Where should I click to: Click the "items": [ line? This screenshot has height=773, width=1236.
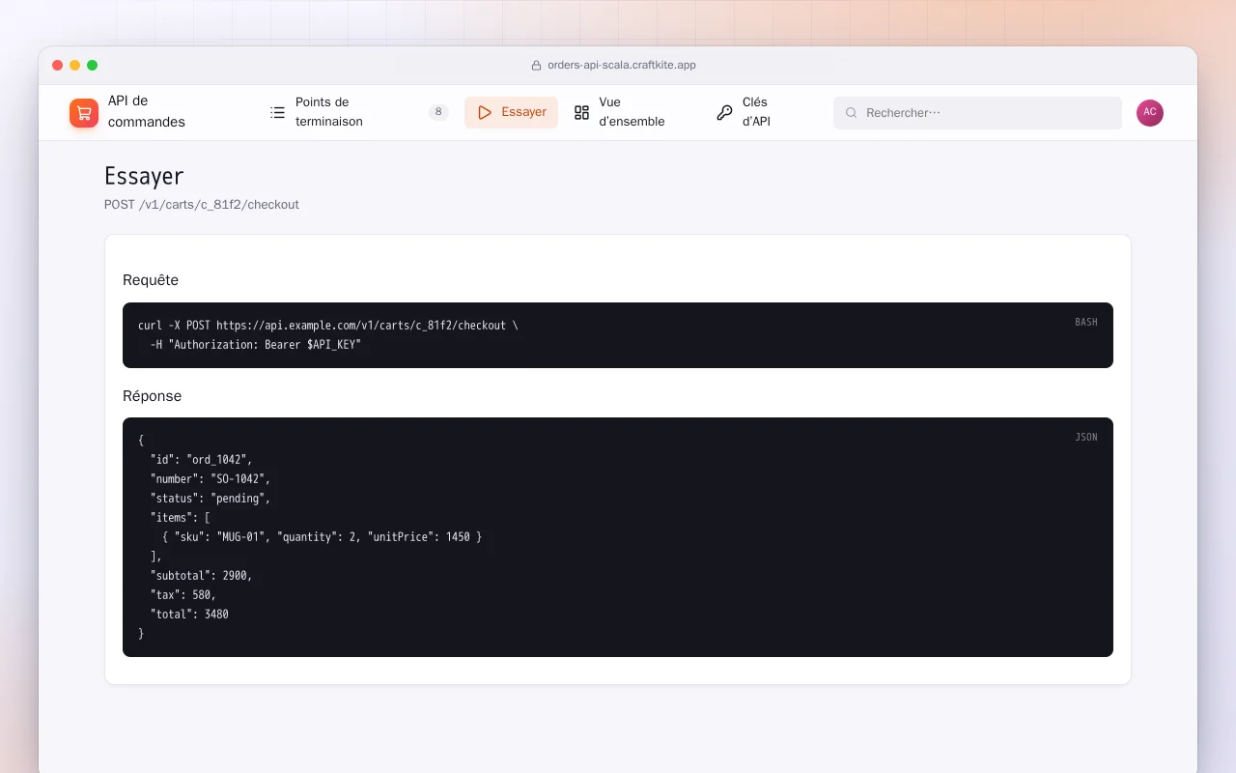[181, 518]
